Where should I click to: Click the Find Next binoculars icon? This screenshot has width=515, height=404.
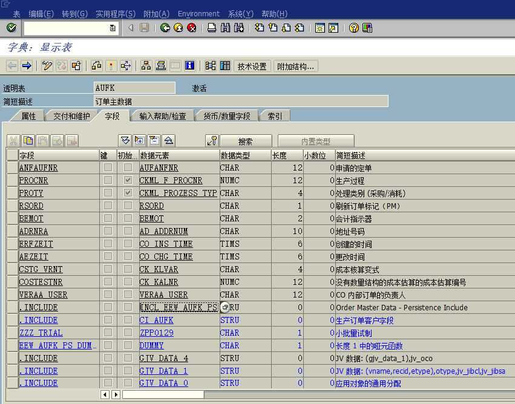(239, 28)
